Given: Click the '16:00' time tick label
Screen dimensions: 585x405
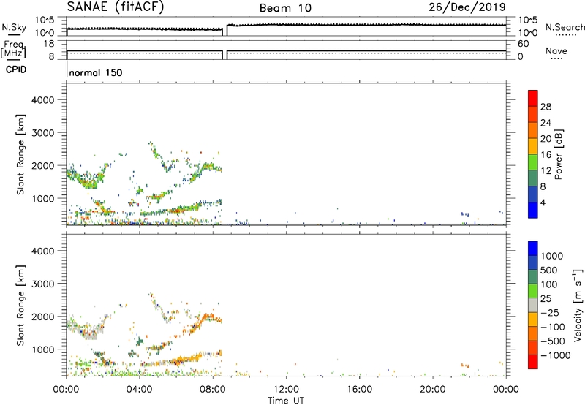Looking at the screenshot, I should point(359,390).
